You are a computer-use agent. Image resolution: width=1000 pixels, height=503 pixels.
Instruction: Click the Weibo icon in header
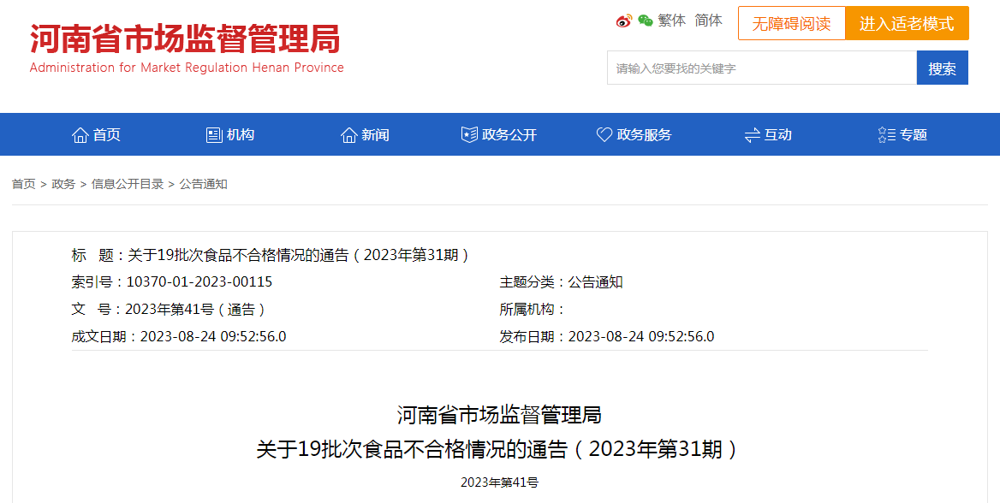pos(623,21)
